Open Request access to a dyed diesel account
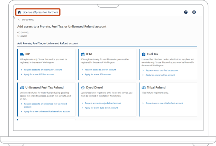 click(x=103, y=103)
